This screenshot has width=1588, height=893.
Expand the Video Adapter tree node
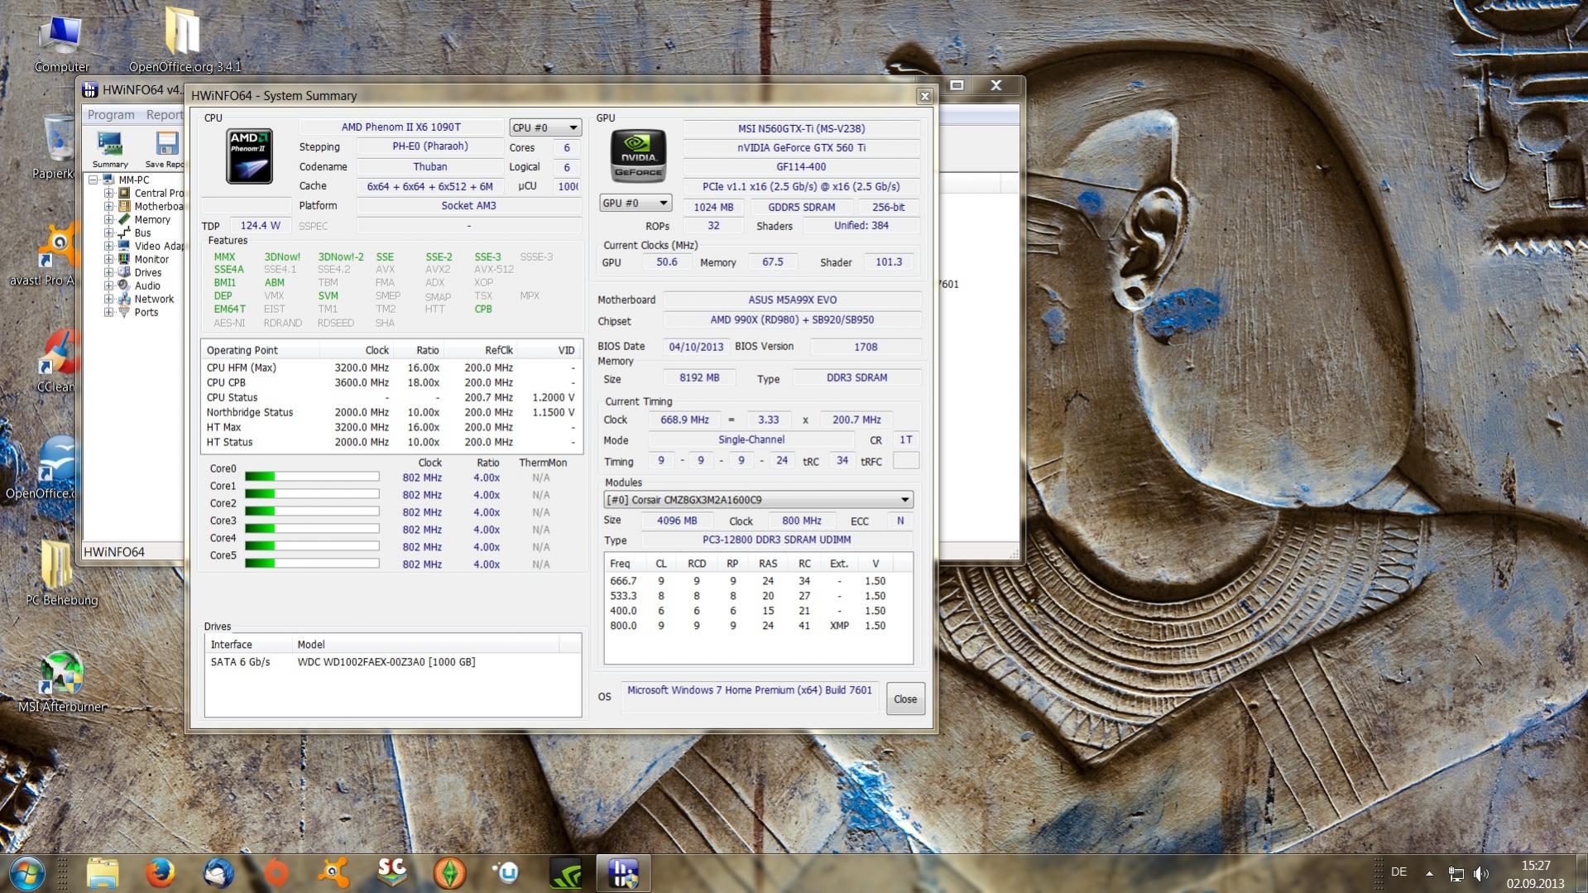tap(108, 246)
